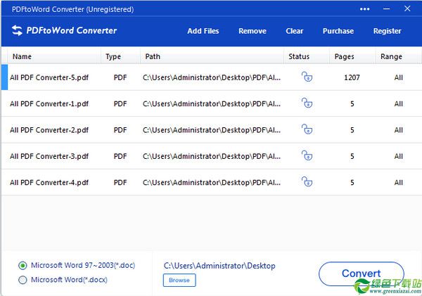Minimize the PDFtoWord Converter window
This screenshot has width=422, height=296.
386,8
